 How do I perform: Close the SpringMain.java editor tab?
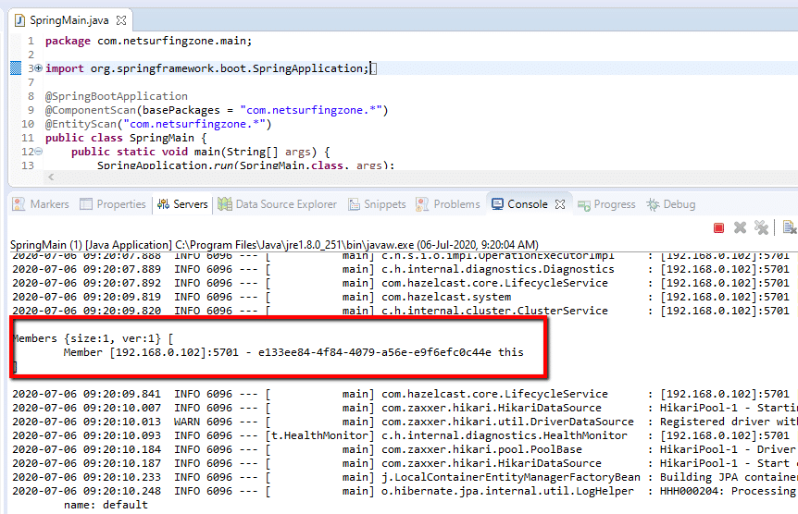tap(122, 19)
